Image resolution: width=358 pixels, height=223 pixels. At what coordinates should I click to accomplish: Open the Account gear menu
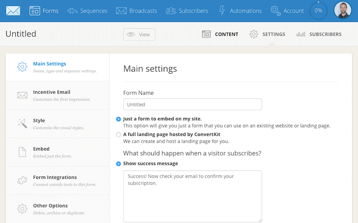(x=287, y=11)
